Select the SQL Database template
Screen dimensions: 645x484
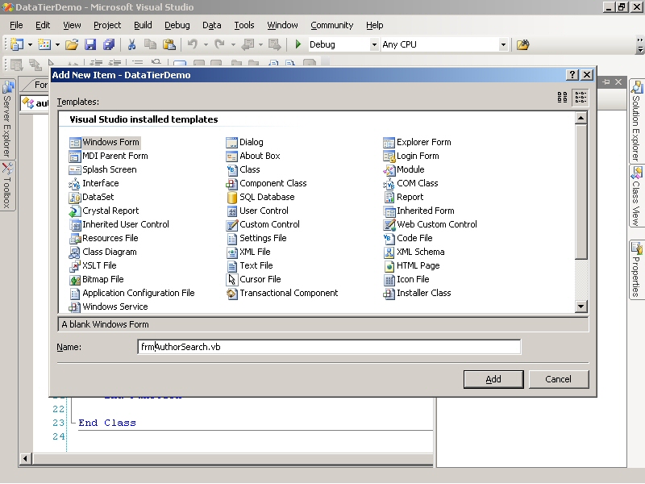click(x=260, y=197)
